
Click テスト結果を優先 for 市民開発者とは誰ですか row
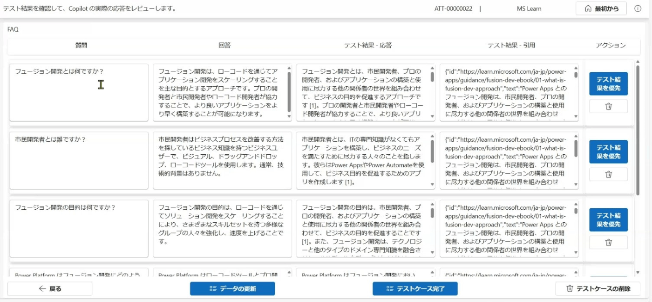click(608, 151)
